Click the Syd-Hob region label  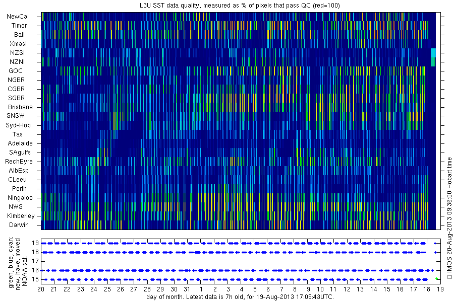tap(18, 125)
